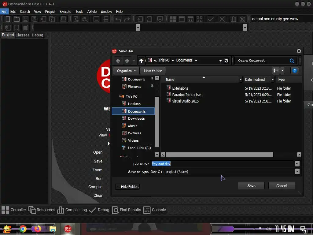Open dropdown arrow after Documents in path bar

[x=196, y=61]
